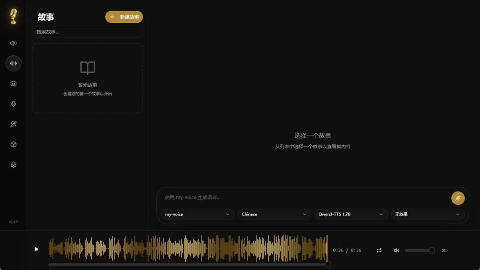
Task: Click the 创建您的第一个故事以开始 text
Action: coord(88,94)
